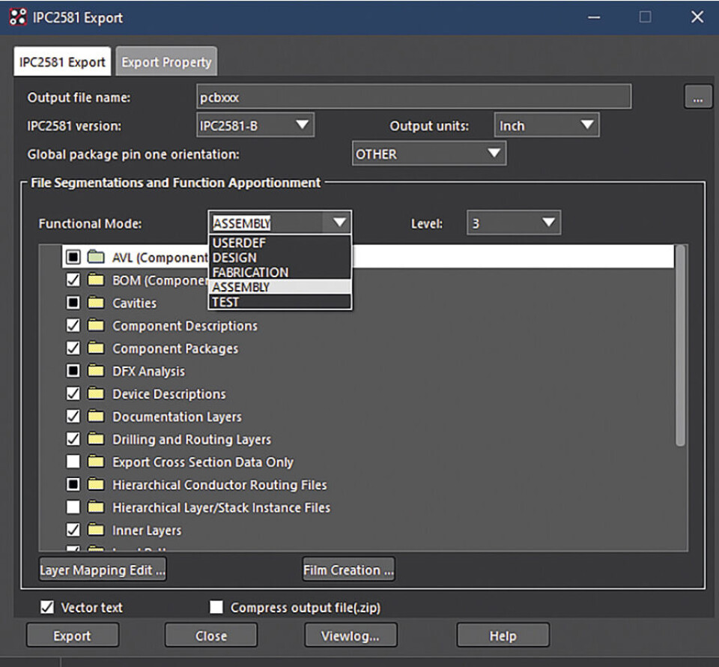Click the Export Cross Section Data Only folder icon
The width and height of the screenshot is (719, 667).
pyautogui.click(x=96, y=462)
